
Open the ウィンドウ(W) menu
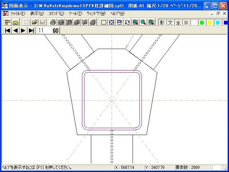(x=96, y=13)
